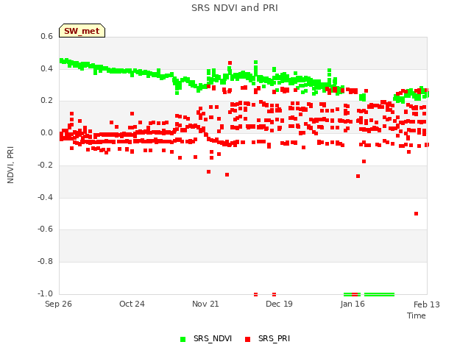Click the chart title SRS NDVI and PRI
This screenshot has width=471, height=353.
click(235, 8)
